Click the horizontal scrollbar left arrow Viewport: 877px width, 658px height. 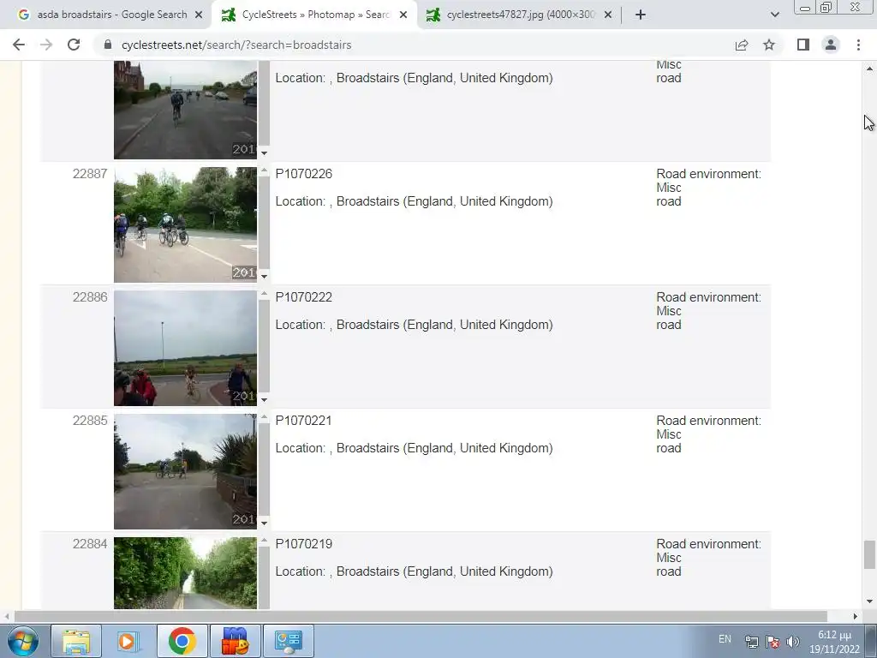tap(7, 616)
